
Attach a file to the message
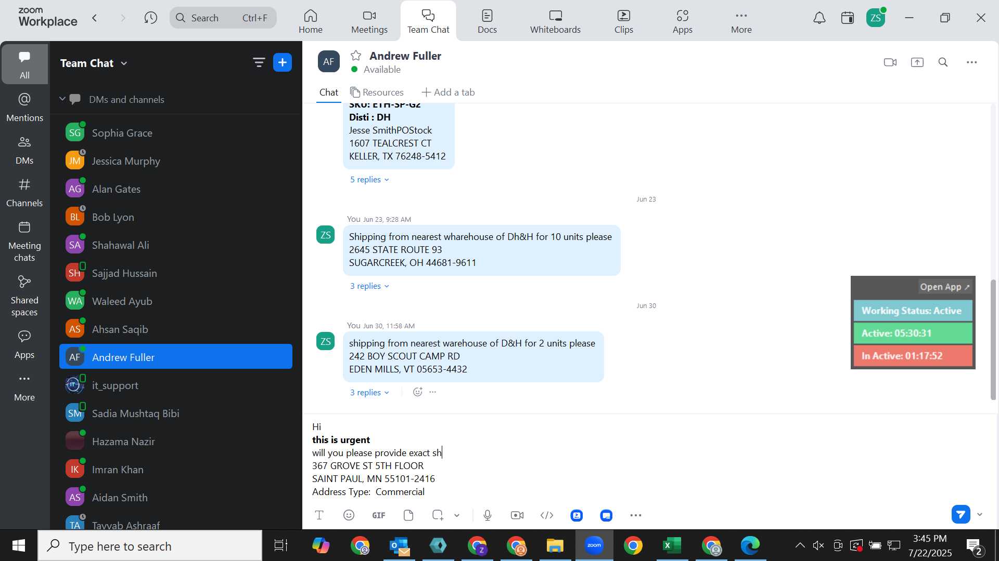point(408,515)
